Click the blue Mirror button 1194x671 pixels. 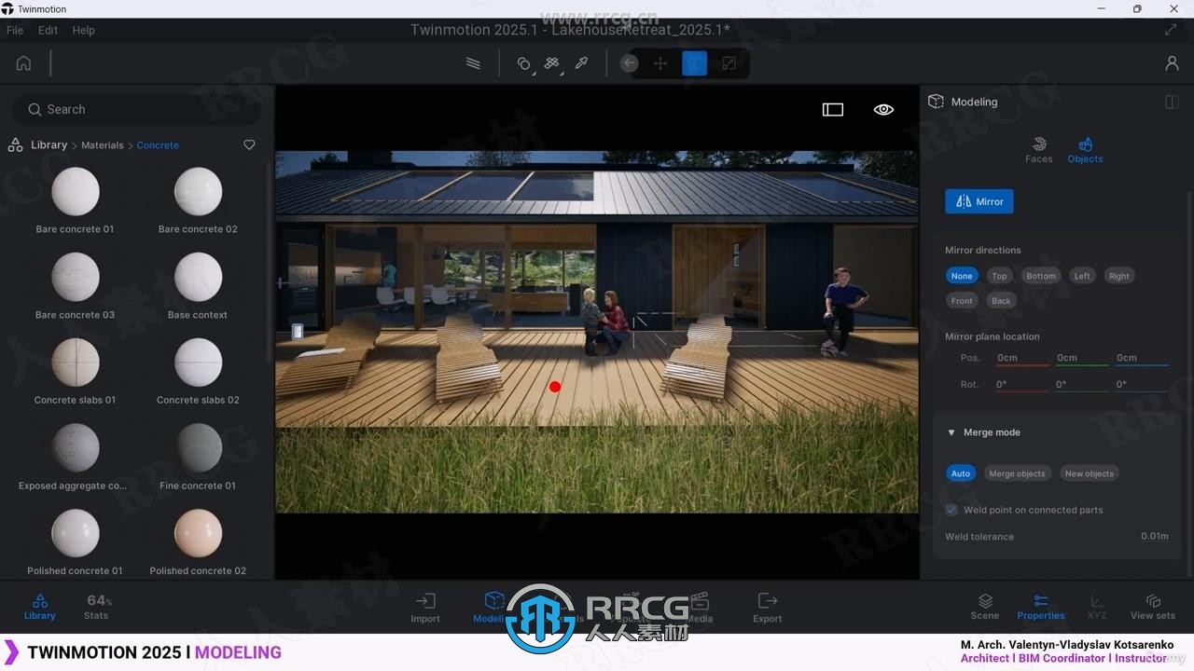(979, 201)
